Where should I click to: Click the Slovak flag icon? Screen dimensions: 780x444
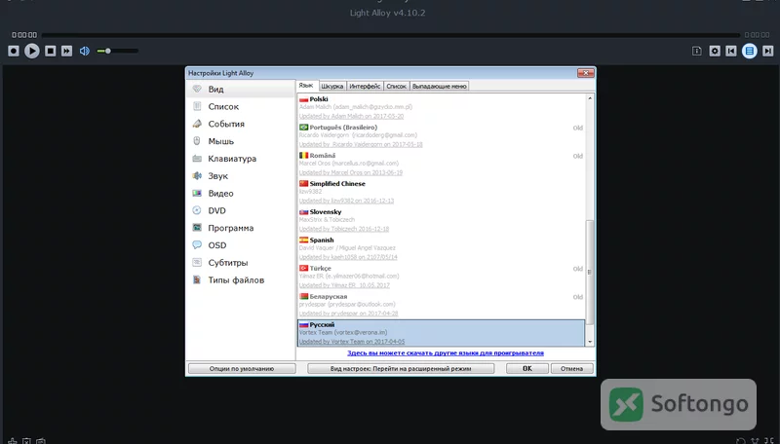click(303, 211)
